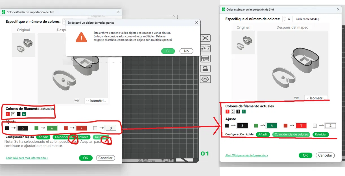This screenshot has height=176, width=345.
Task: Click the mapping input field showing 2
Action: click(x=331, y=126)
